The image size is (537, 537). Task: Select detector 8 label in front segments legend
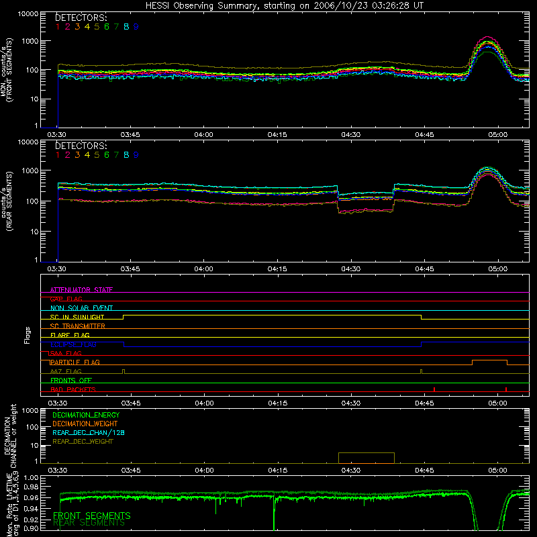pyautogui.click(x=126, y=27)
